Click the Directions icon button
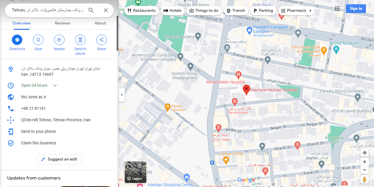Screen dimensions: 374x187 [x=17, y=40]
